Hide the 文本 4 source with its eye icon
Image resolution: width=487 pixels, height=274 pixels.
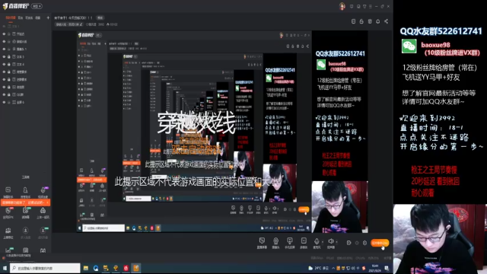pyautogui.click(x=4, y=64)
